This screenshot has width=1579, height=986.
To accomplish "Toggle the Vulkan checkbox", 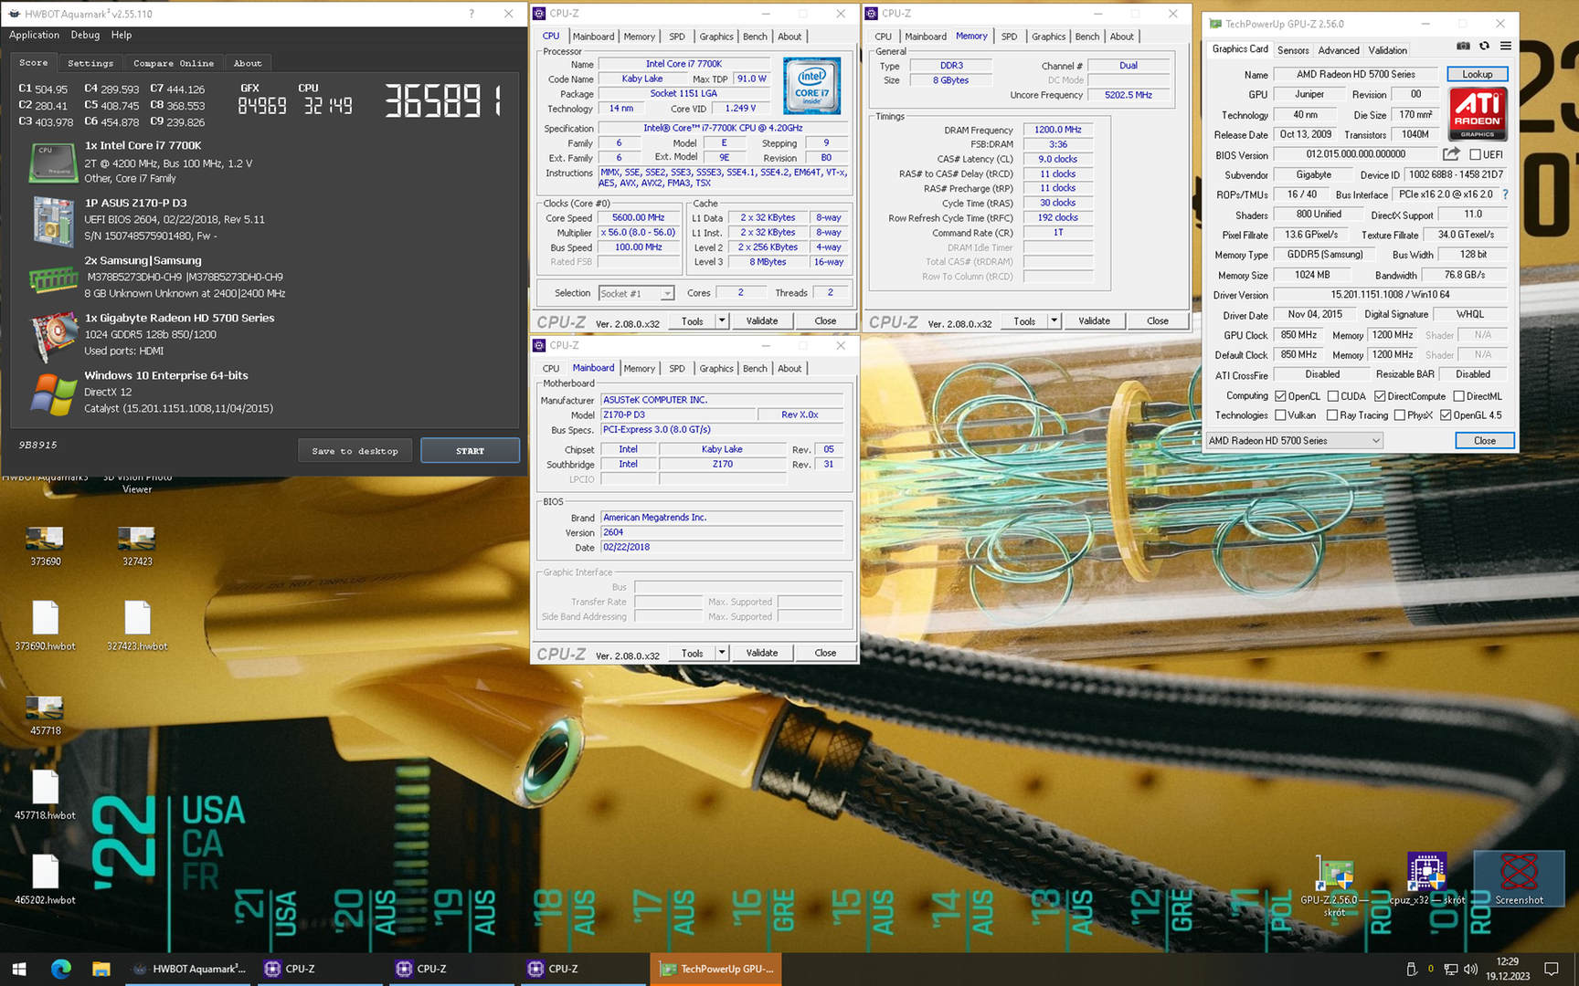I will [1280, 415].
